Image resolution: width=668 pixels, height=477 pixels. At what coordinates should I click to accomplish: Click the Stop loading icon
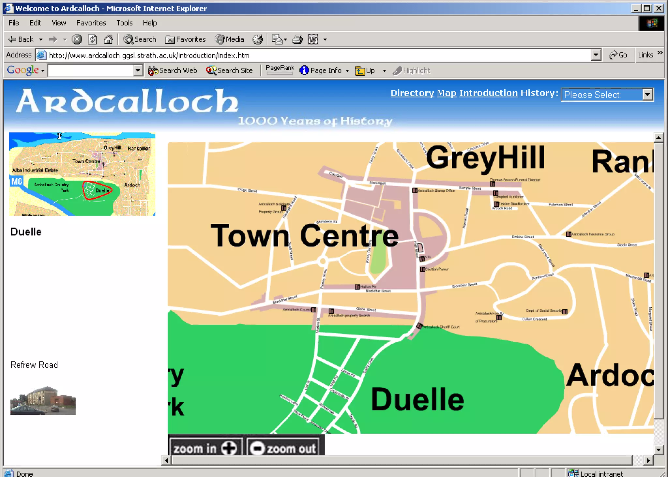click(77, 39)
